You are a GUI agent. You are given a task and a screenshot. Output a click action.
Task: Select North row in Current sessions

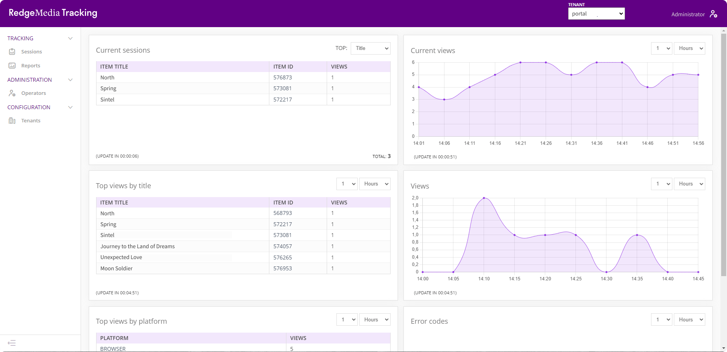click(243, 77)
